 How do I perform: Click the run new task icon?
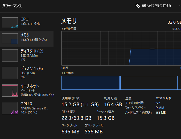click(x=138, y=6)
